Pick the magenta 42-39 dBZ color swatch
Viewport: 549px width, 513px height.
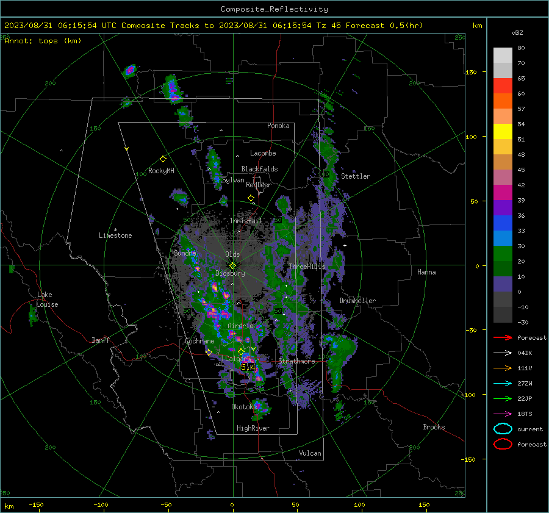pos(503,193)
